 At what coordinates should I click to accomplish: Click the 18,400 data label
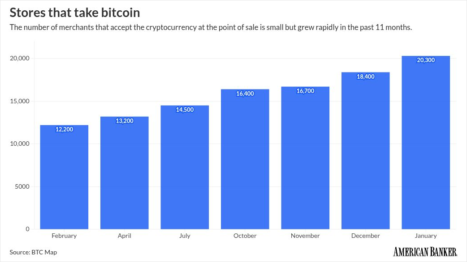365,76
